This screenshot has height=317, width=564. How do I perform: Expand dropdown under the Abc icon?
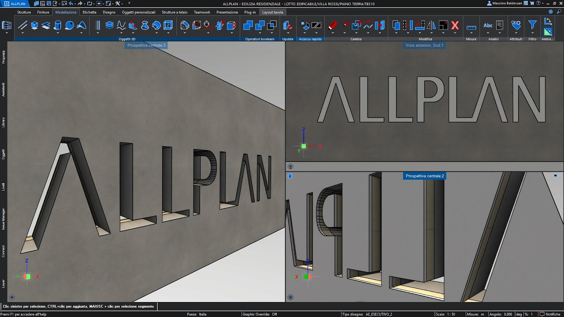488,33
